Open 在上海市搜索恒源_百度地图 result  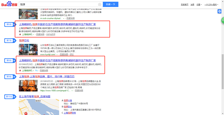coord(34,97)
